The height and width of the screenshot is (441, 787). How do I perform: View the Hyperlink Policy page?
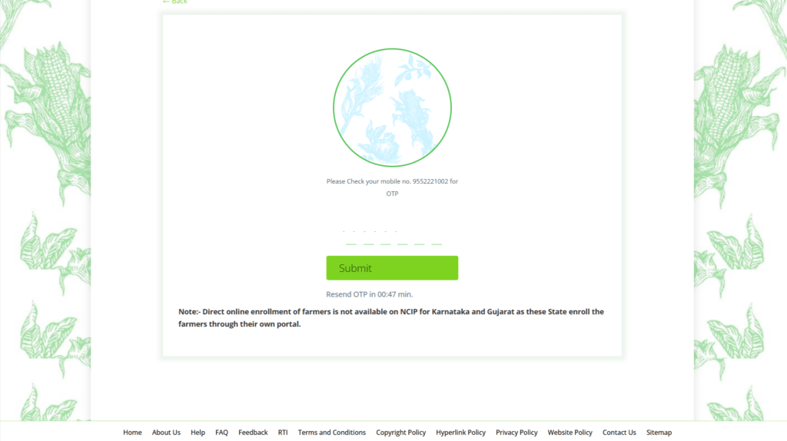coord(461,432)
